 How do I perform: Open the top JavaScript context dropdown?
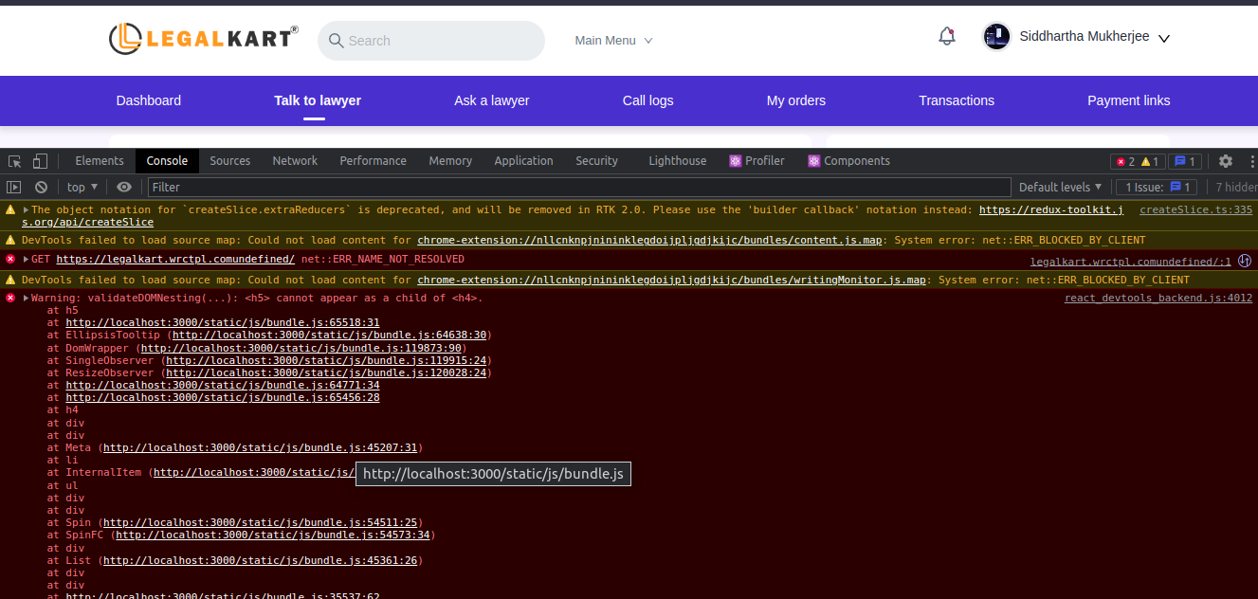click(x=82, y=188)
